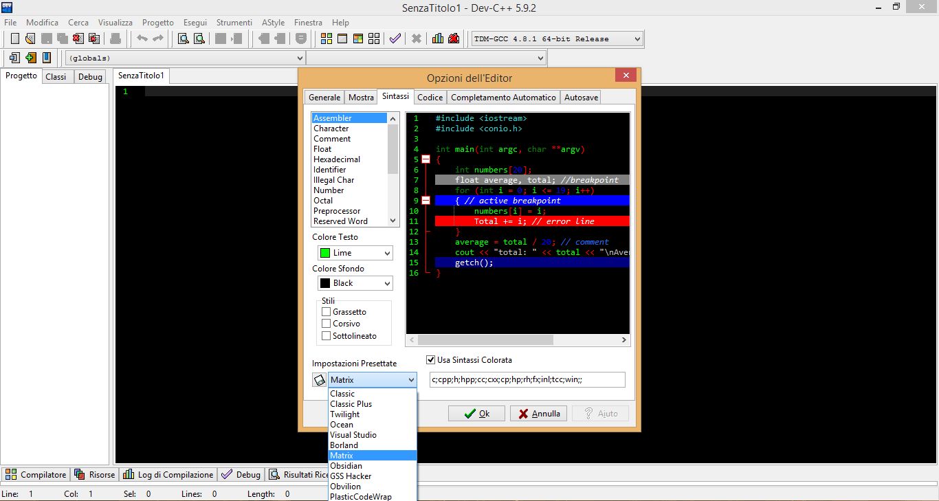Screen dimensions: 939x501
Task: Click the Print toolbar icon
Action: pos(115,38)
